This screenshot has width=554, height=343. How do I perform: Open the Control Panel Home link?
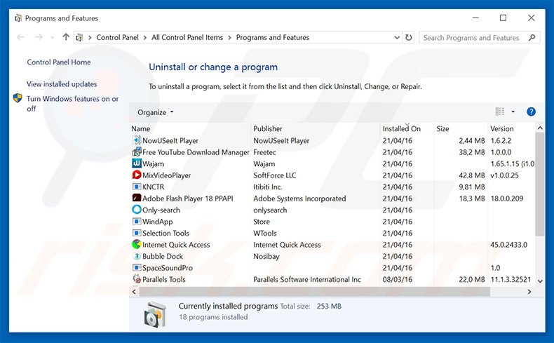pos(59,62)
